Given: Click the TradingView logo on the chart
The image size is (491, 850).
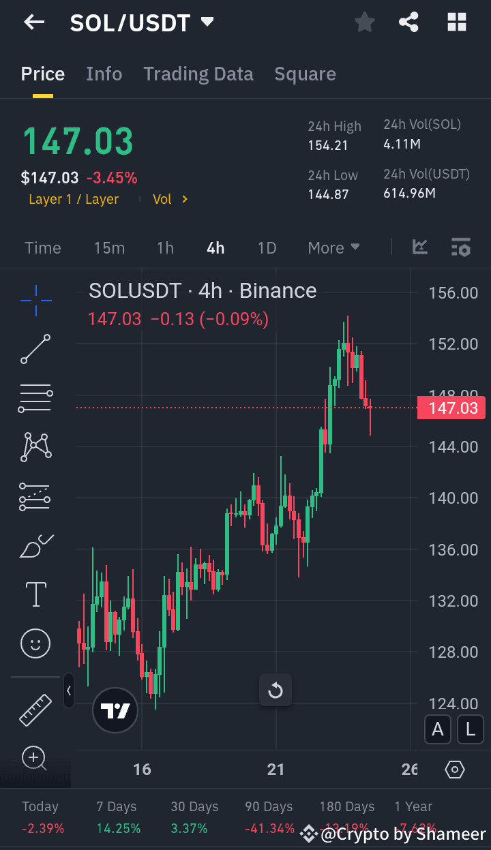Looking at the screenshot, I should [x=115, y=710].
